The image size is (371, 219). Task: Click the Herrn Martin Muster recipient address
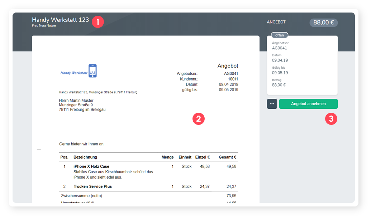pyautogui.click(x=76, y=101)
